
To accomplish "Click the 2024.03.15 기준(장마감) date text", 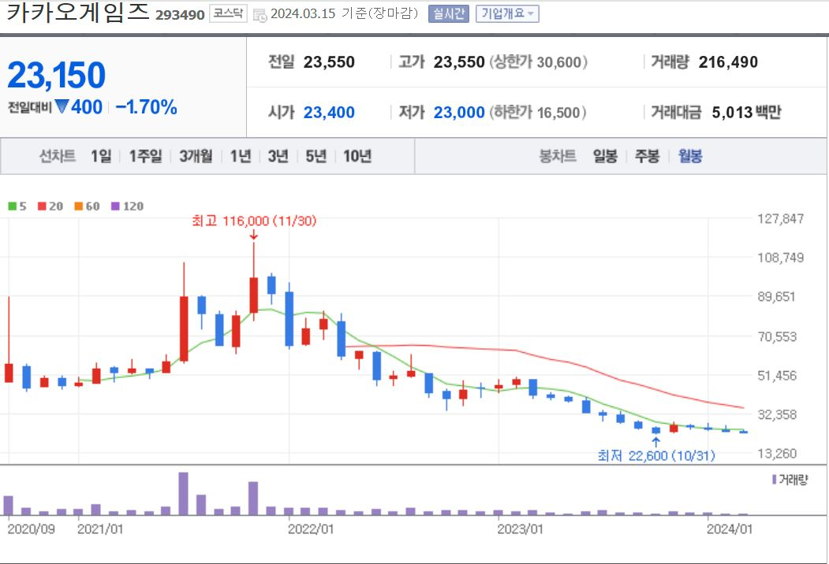I will (x=344, y=13).
